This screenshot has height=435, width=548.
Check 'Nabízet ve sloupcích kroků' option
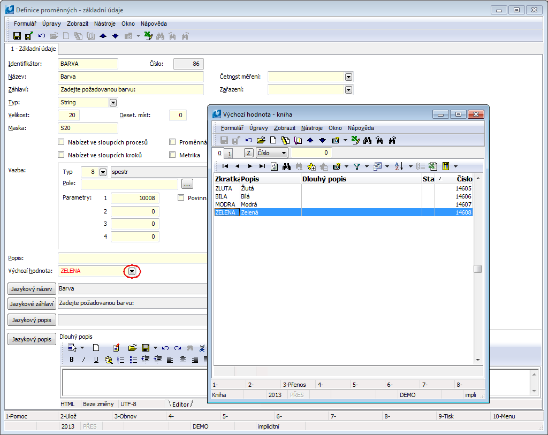(x=61, y=155)
